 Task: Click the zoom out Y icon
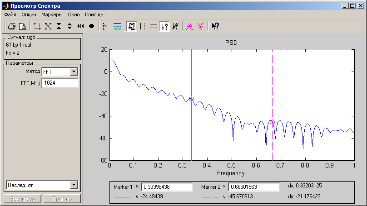pos(70,26)
